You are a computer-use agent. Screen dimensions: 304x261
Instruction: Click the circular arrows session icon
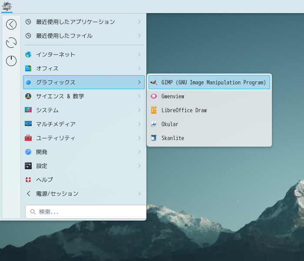pos(11,43)
